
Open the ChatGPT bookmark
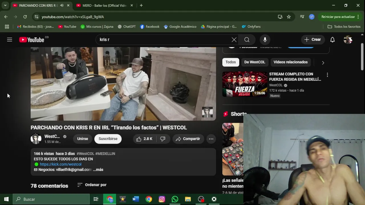click(127, 26)
